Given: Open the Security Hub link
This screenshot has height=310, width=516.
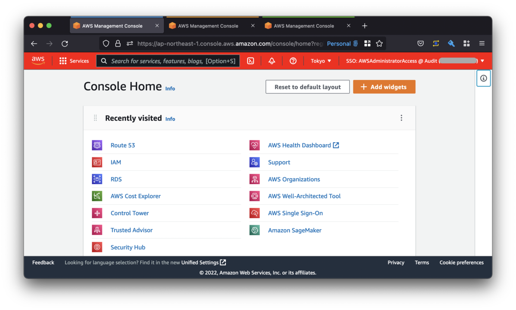Looking at the screenshot, I should [x=128, y=247].
